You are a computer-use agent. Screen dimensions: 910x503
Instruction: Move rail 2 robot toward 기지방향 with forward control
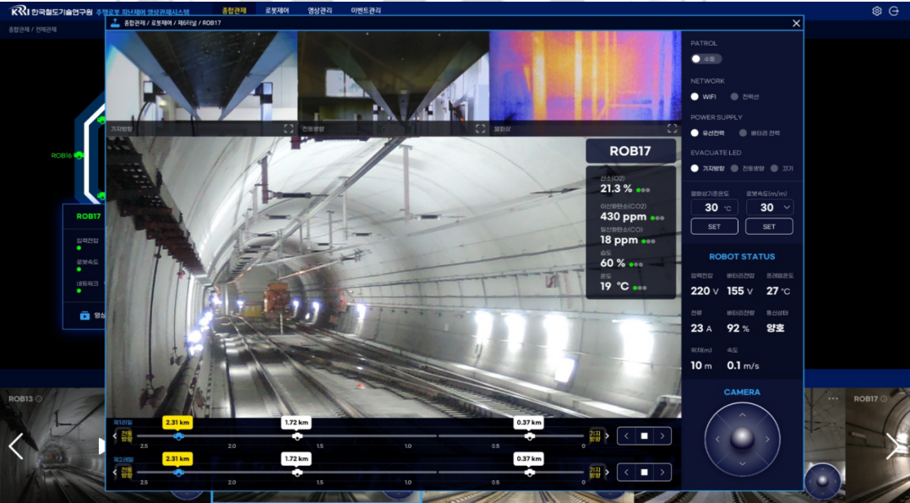(662, 473)
